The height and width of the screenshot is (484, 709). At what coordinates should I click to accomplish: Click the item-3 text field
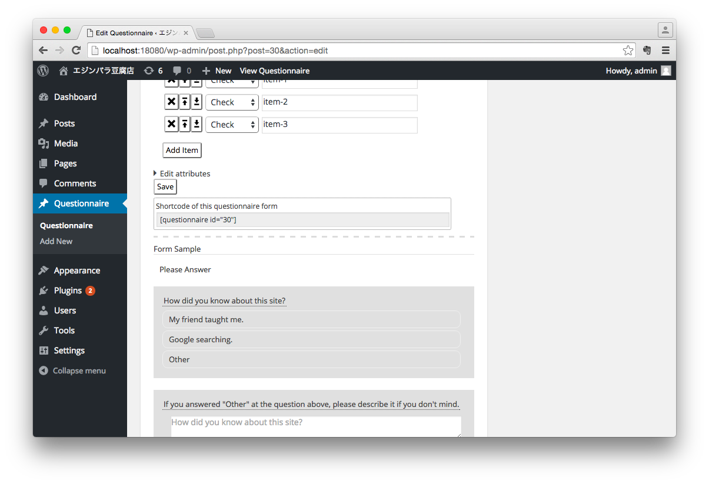pyautogui.click(x=339, y=125)
